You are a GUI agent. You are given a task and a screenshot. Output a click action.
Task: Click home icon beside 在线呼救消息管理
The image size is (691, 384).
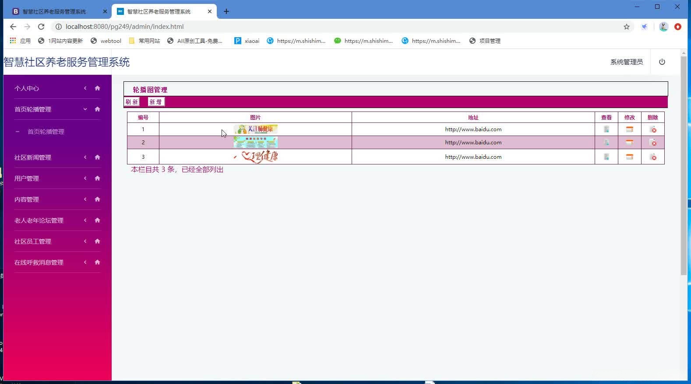click(98, 262)
